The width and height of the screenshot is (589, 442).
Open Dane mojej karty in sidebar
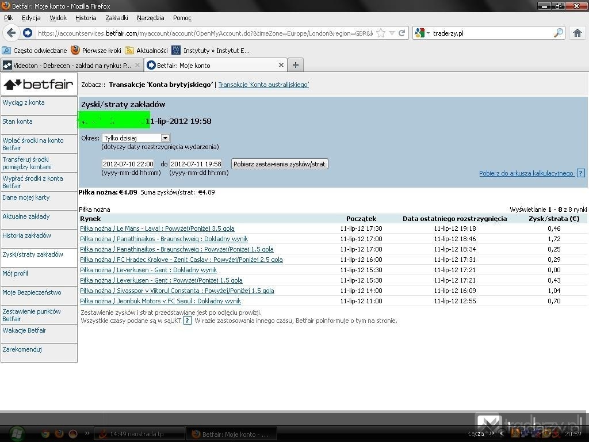pyautogui.click(x=26, y=197)
